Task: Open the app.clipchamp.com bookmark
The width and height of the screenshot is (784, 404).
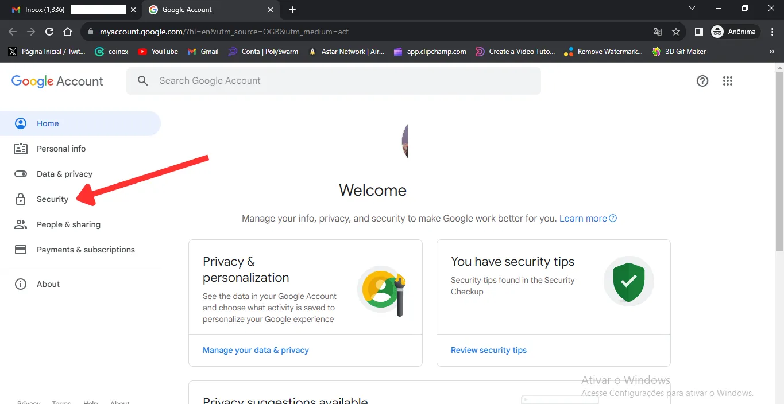Action: [x=430, y=52]
